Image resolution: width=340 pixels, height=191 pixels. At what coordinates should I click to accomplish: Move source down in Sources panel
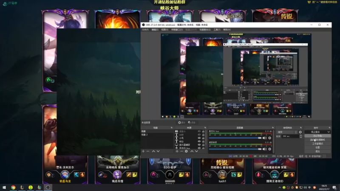[x=196, y=151]
